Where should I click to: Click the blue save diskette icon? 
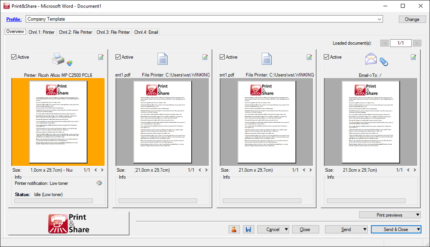click(x=248, y=229)
